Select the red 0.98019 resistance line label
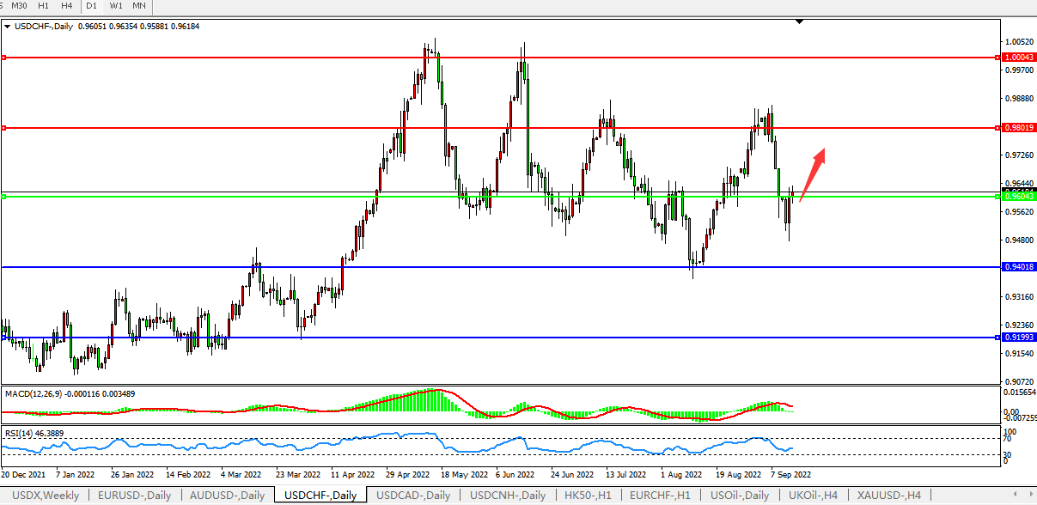Viewport: 1037px width, 505px height. pyautogui.click(x=1019, y=128)
